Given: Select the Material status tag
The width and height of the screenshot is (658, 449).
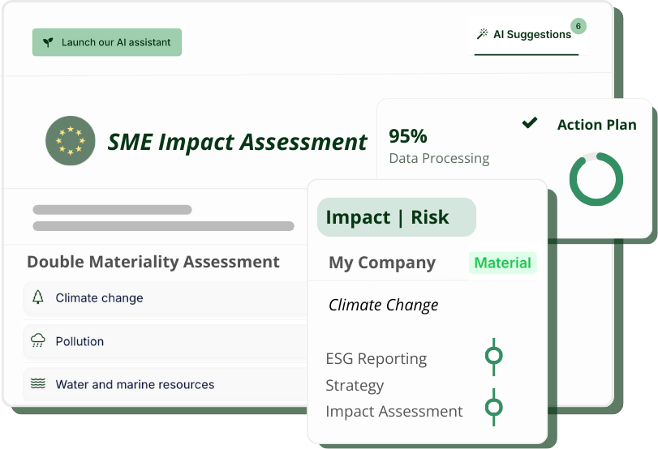Looking at the screenshot, I should point(502,263).
